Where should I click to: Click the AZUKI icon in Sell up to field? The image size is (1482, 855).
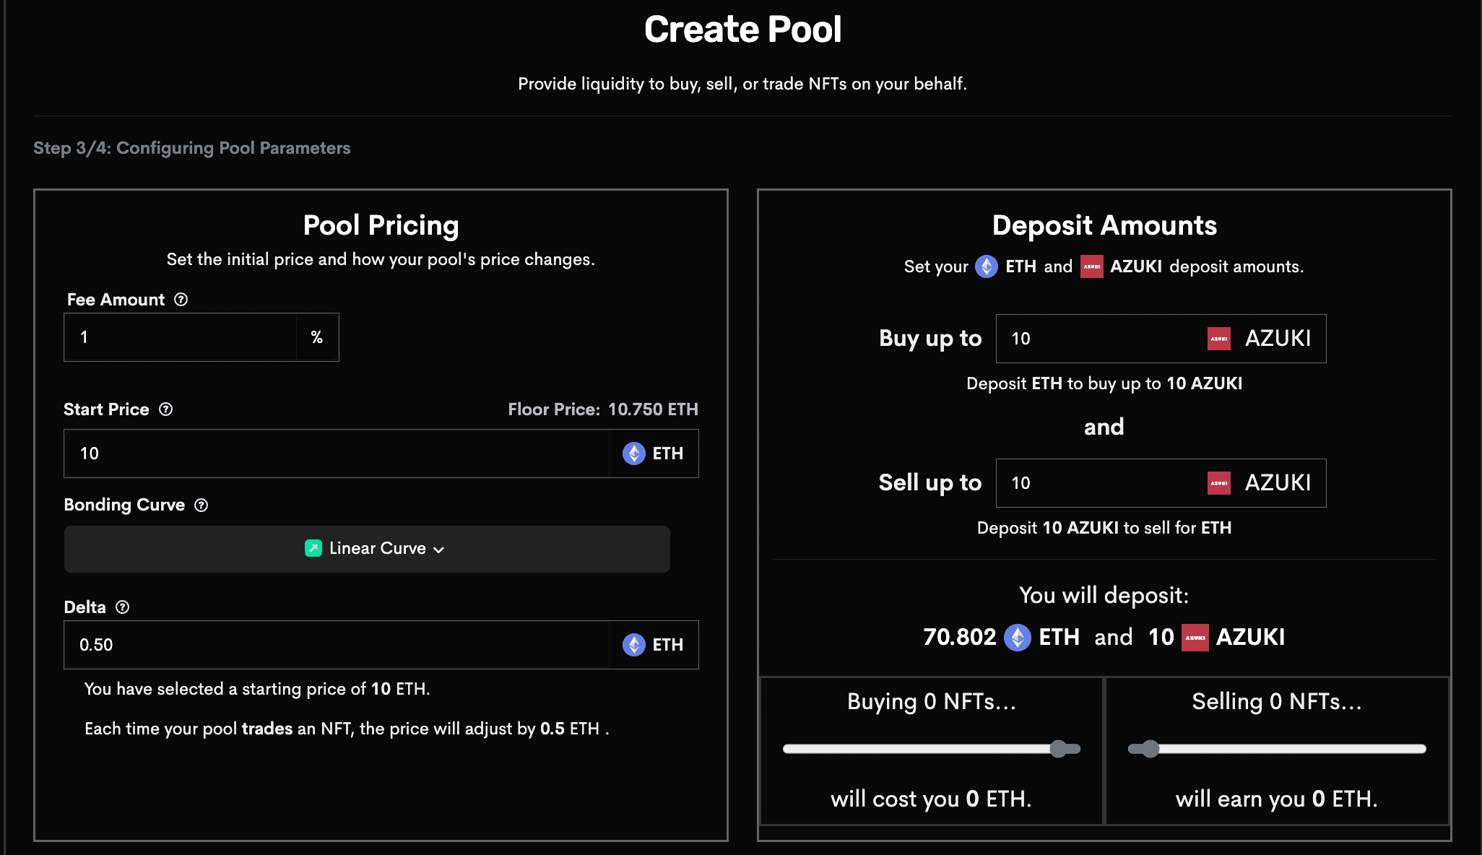(1219, 483)
